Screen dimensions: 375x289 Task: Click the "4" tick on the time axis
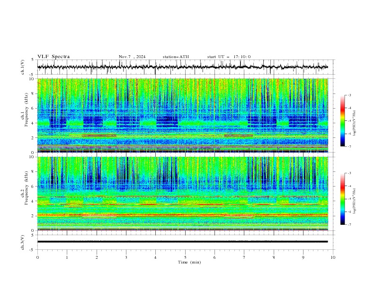click(x=156, y=257)
